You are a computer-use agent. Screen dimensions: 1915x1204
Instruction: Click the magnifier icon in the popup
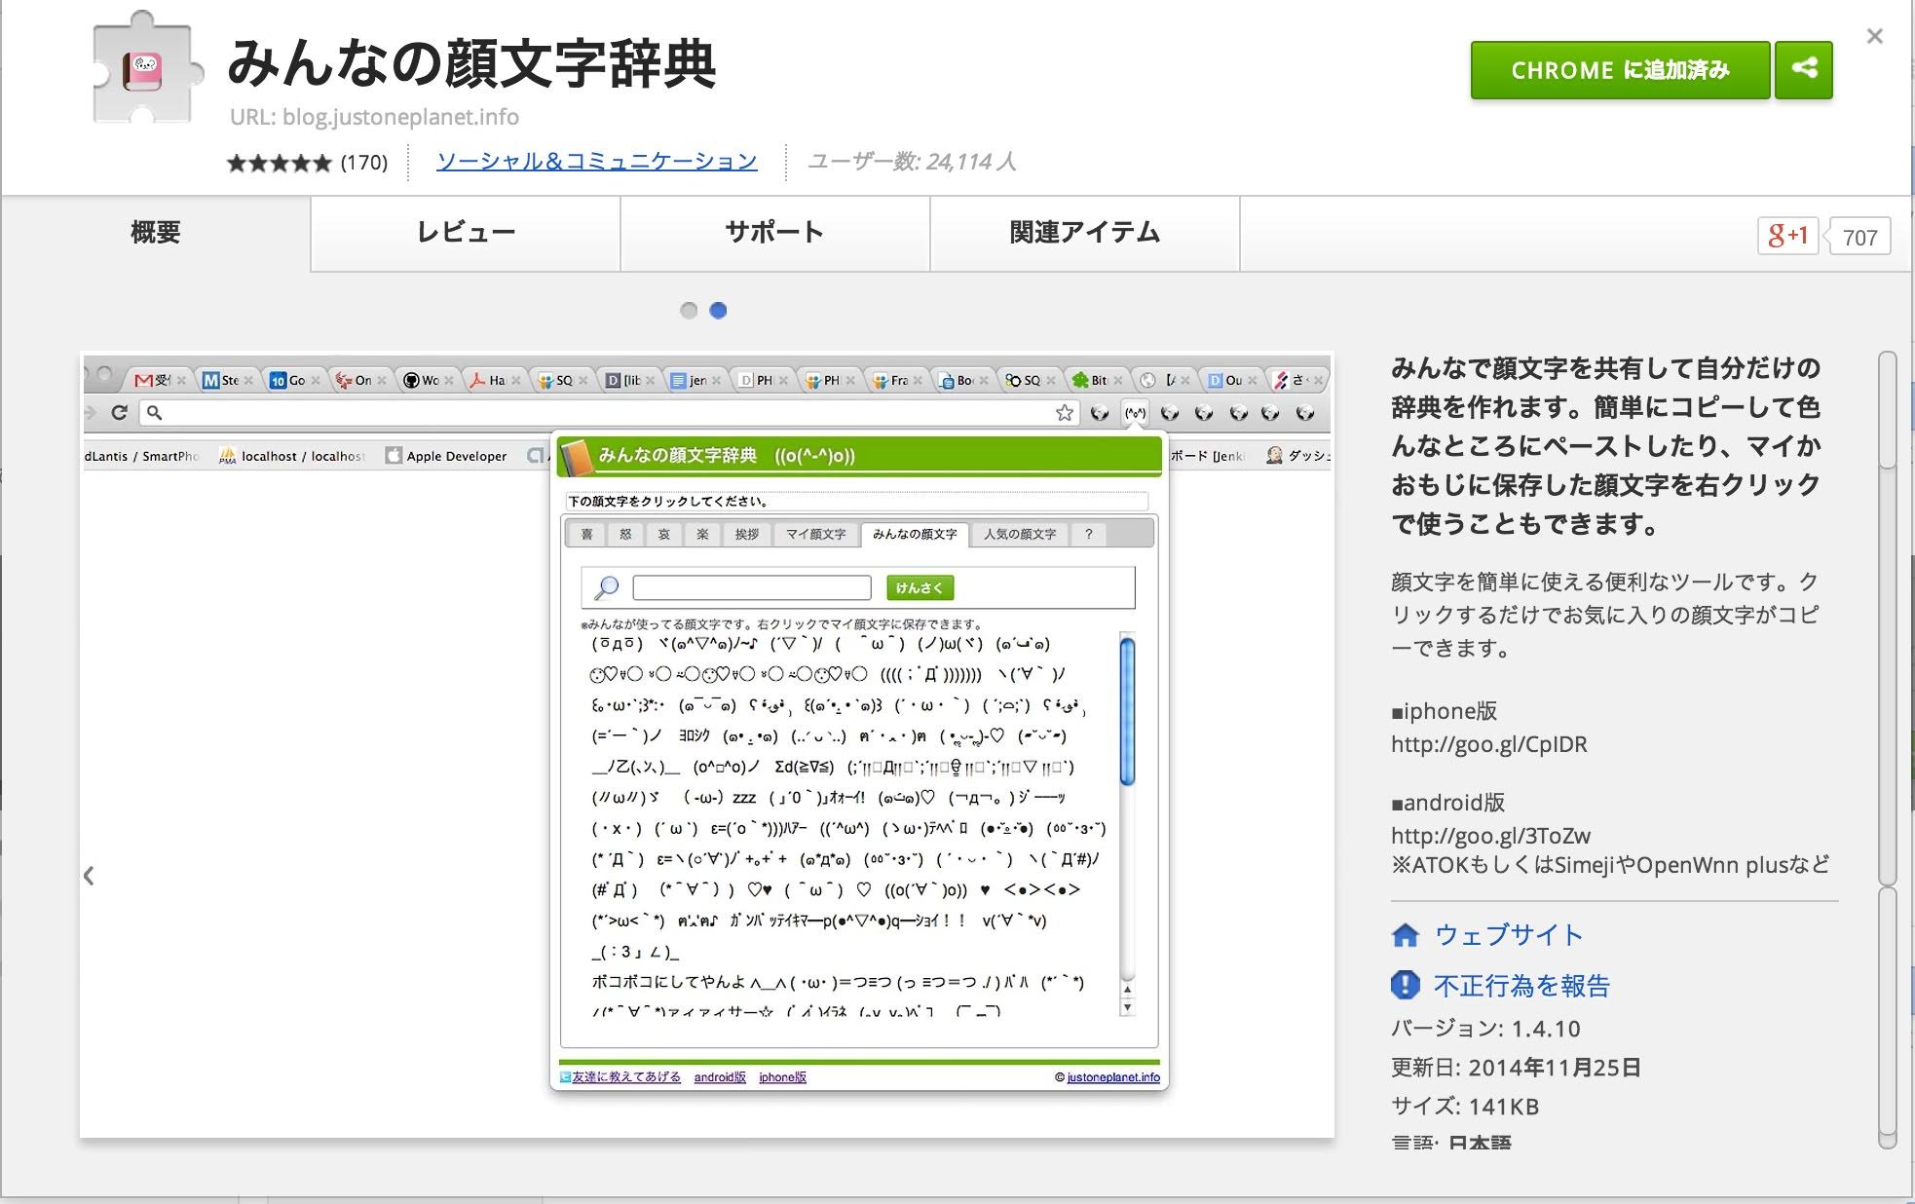[606, 587]
